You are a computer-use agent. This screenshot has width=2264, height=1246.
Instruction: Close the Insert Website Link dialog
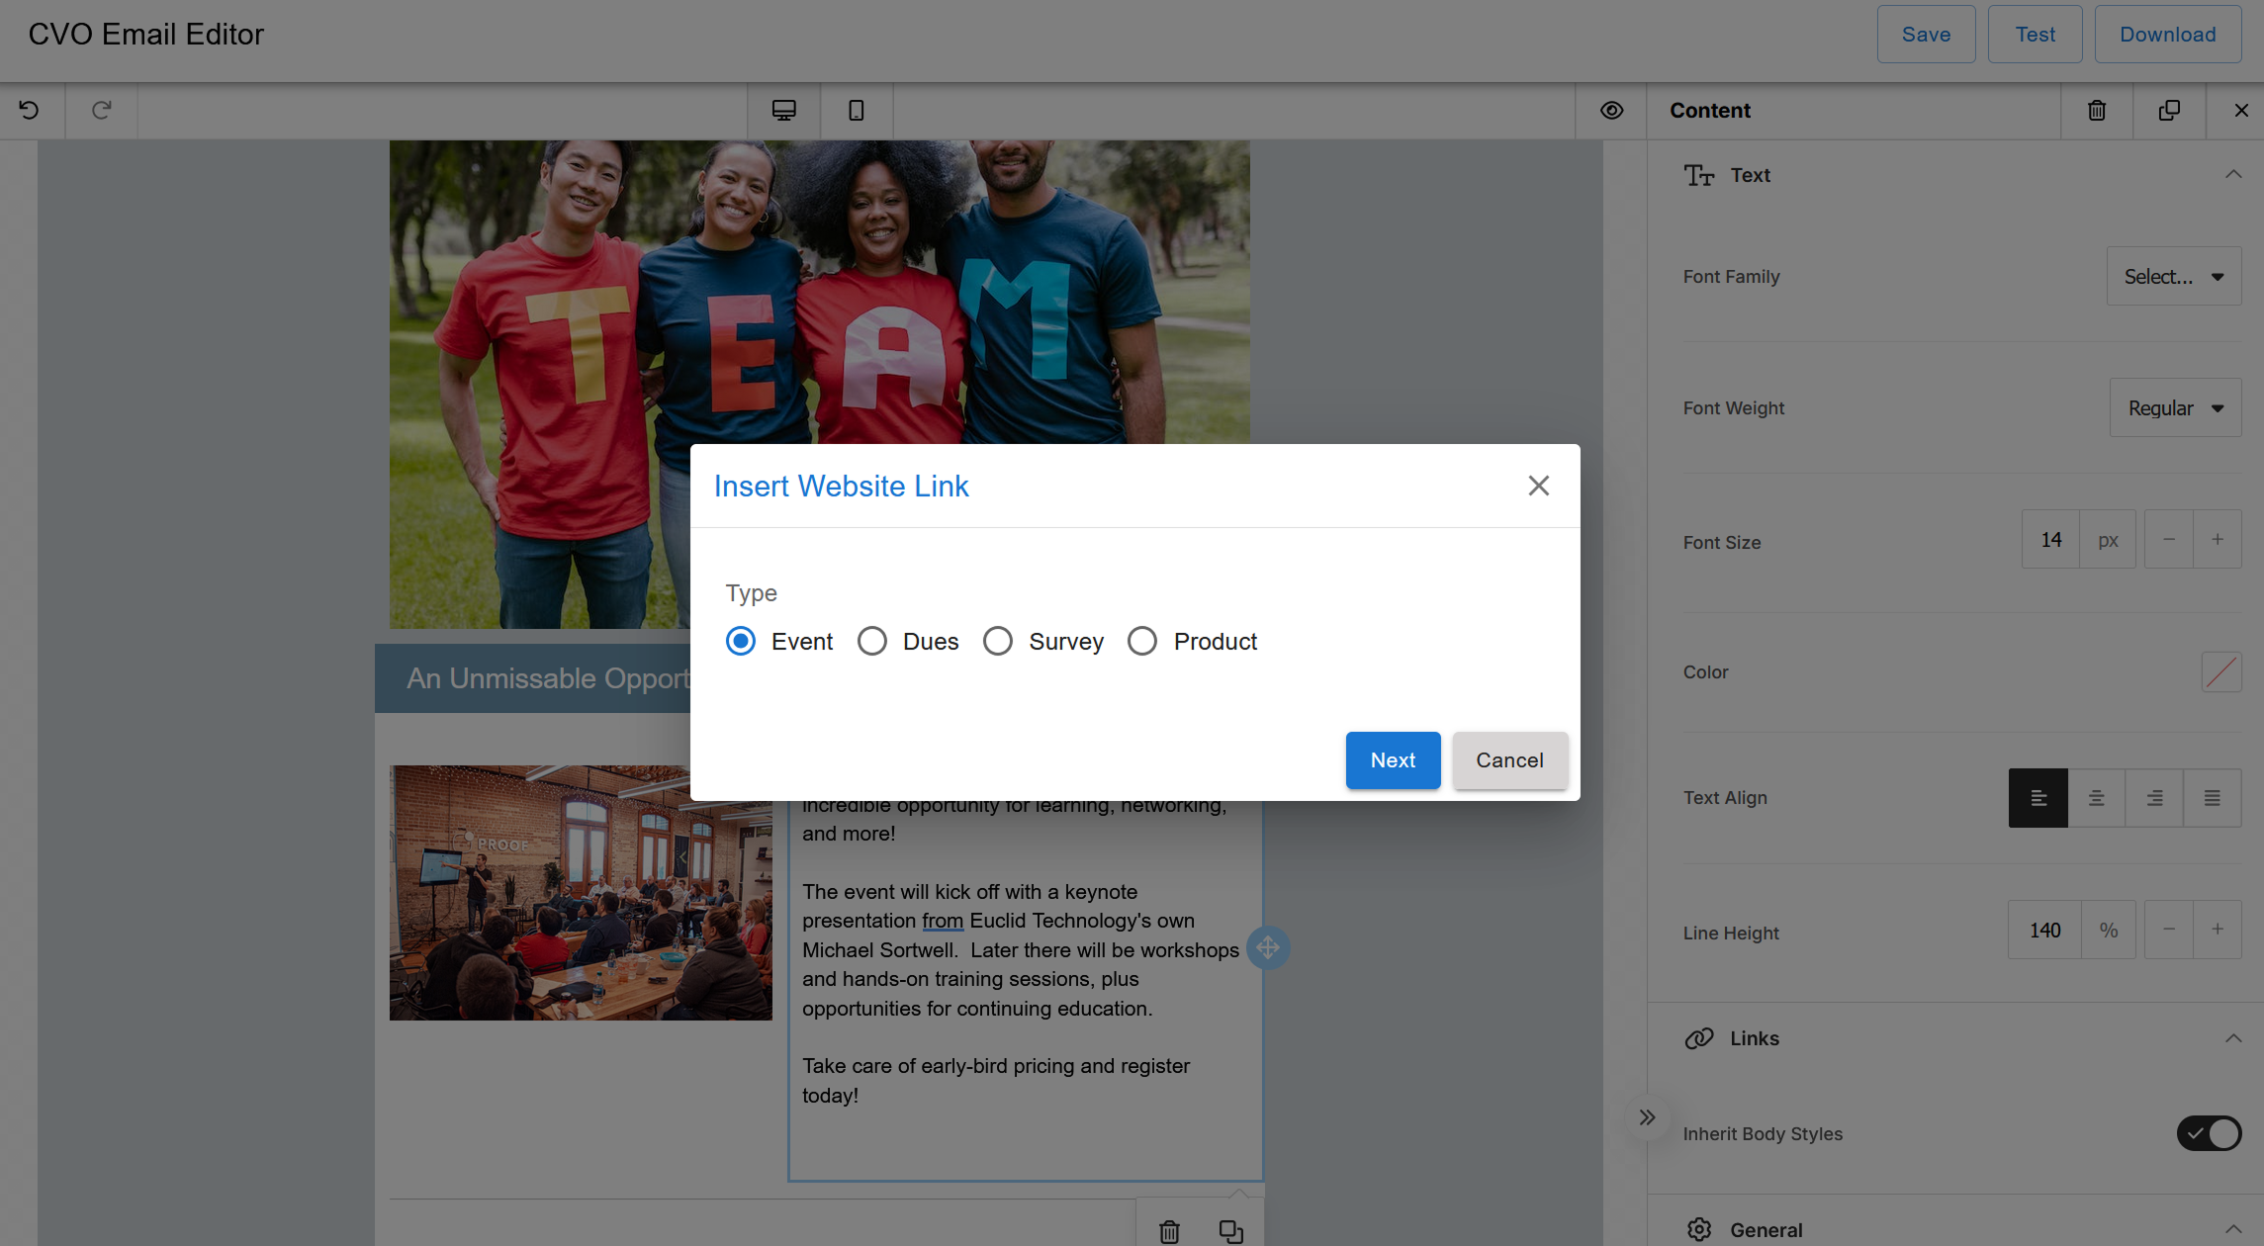click(1538, 486)
